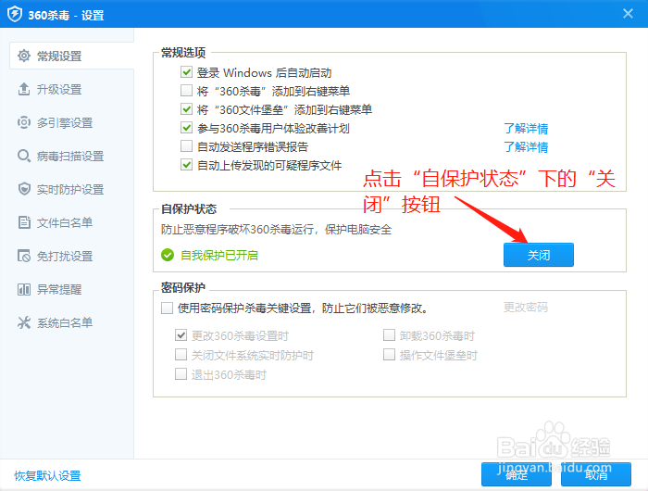Click 自我保护已开启 status text
The width and height of the screenshot is (648, 491).
(x=219, y=255)
